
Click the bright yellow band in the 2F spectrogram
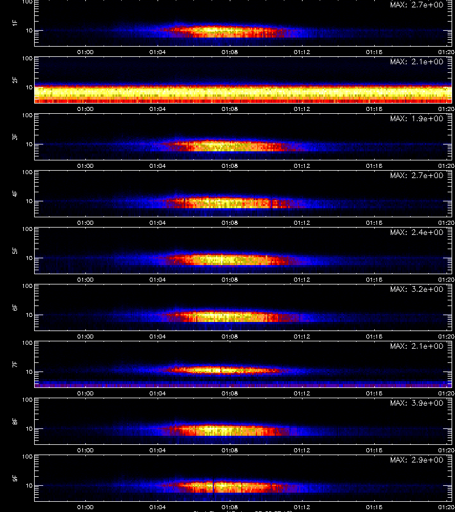click(243, 92)
